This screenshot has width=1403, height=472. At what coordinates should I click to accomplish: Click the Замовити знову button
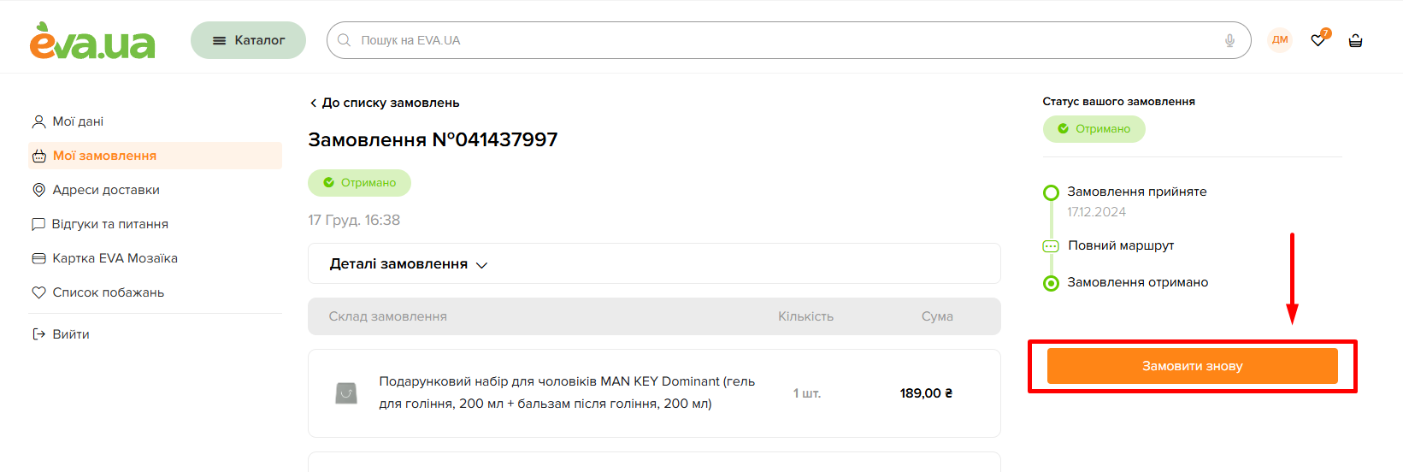pos(1192,366)
